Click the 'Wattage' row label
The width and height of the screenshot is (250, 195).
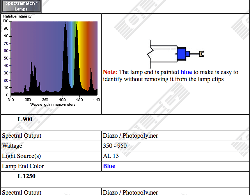pyautogui.click(x=12, y=146)
